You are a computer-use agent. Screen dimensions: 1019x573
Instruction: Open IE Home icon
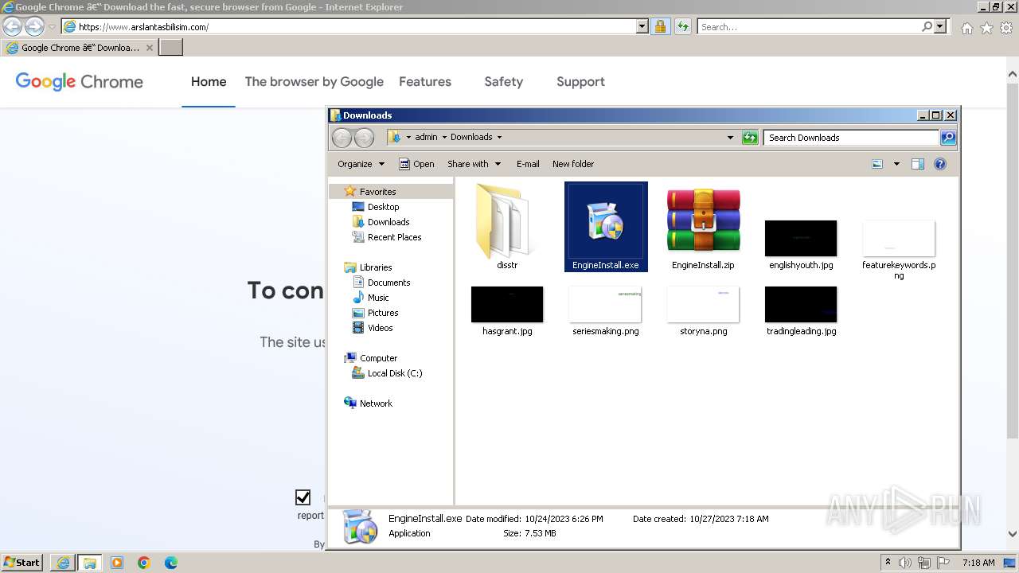pyautogui.click(x=966, y=28)
